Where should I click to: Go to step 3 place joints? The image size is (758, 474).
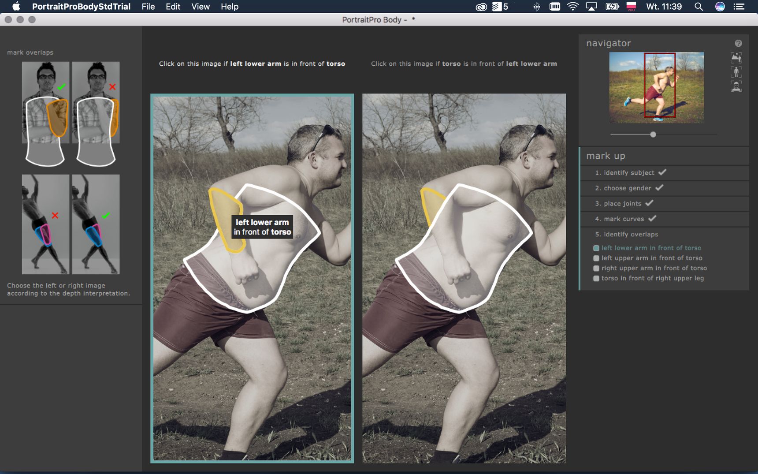665,203
